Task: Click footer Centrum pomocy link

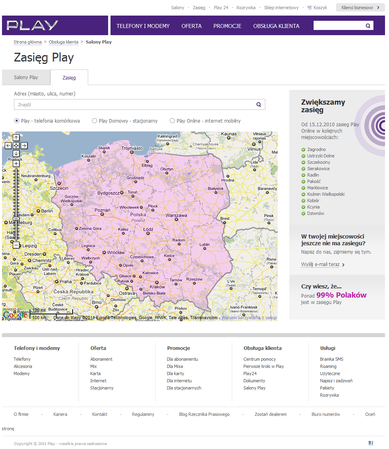Action: (260, 359)
